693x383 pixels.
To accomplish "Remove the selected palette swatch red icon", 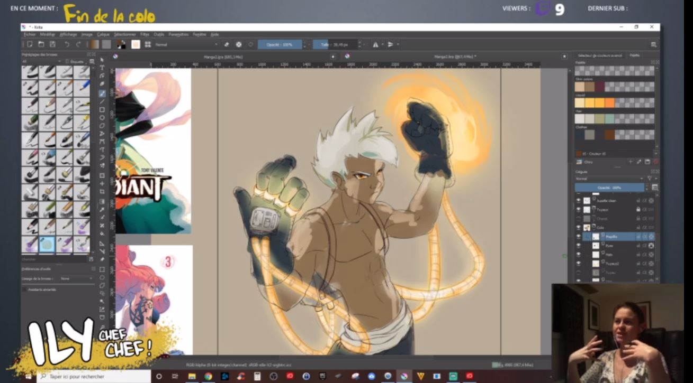I will [x=656, y=162].
